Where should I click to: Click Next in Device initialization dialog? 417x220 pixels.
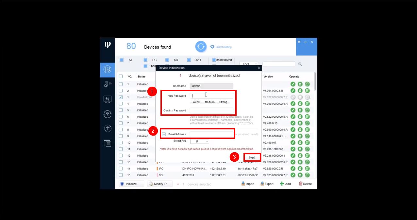pos(252,157)
